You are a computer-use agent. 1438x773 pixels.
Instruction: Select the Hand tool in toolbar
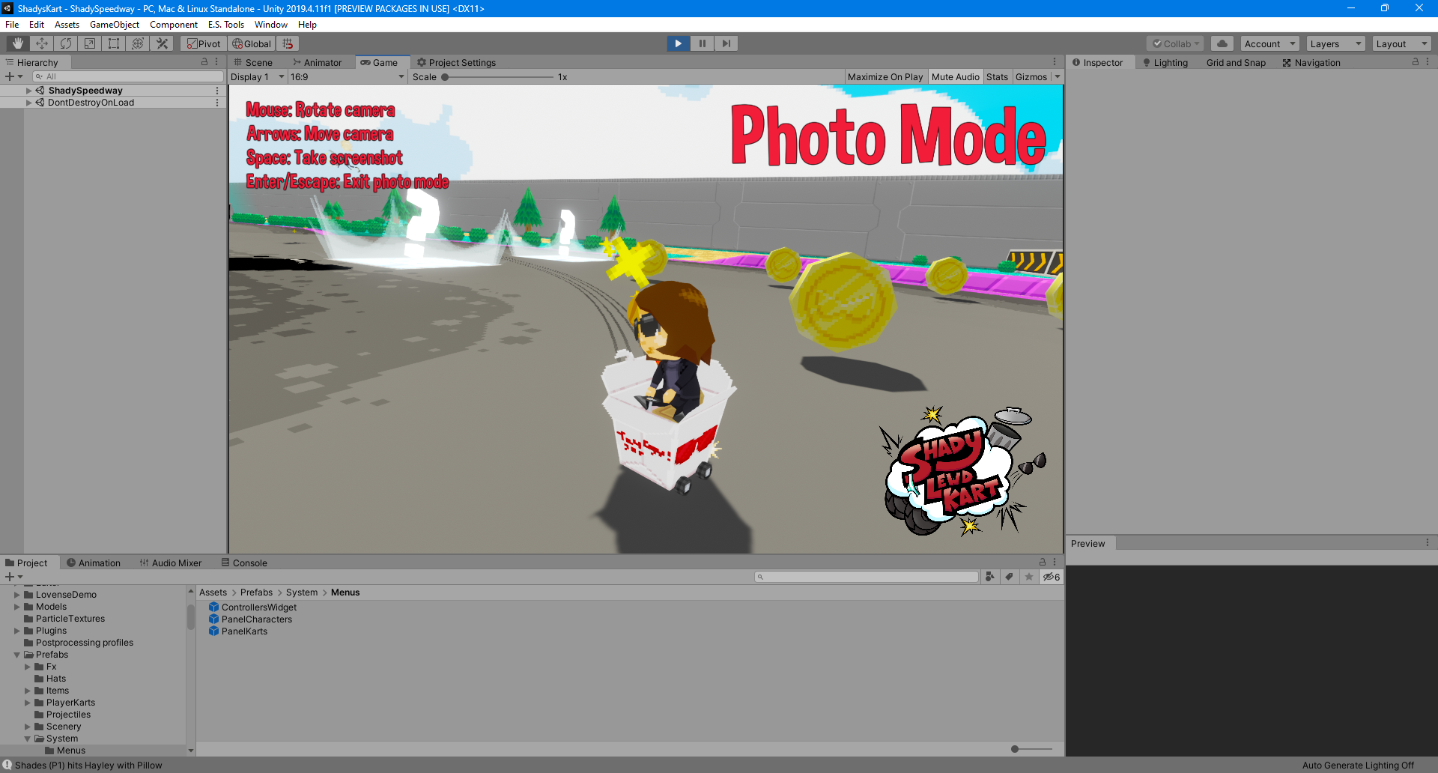tap(18, 43)
